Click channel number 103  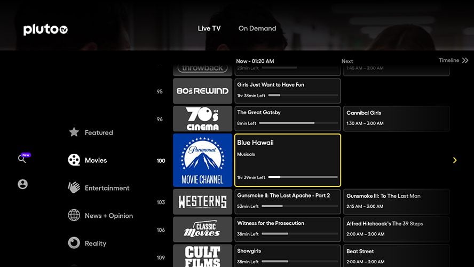coord(161,202)
